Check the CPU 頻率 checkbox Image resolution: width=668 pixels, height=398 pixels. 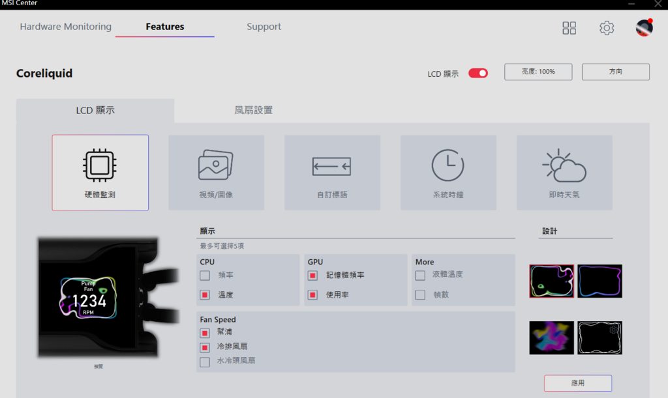pyautogui.click(x=205, y=275)
